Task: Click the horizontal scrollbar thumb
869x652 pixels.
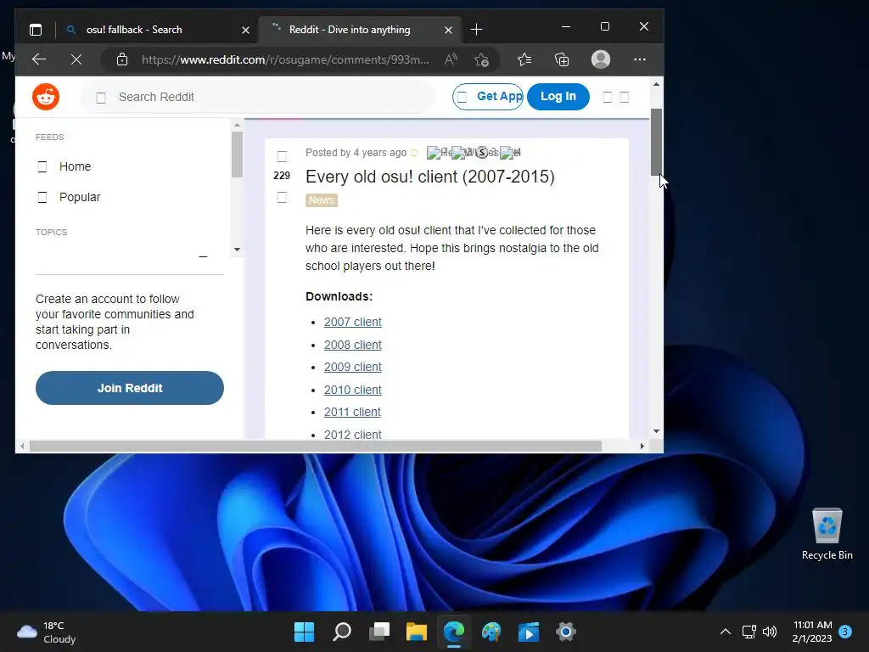Action: coord(316,446)
